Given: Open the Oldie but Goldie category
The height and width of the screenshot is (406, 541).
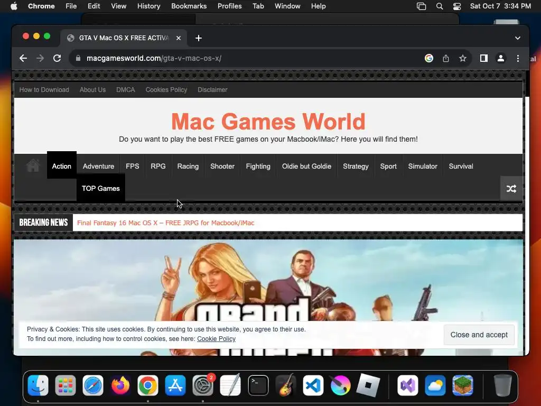Looking at the screenshot, I should click(x=306, y=166).
